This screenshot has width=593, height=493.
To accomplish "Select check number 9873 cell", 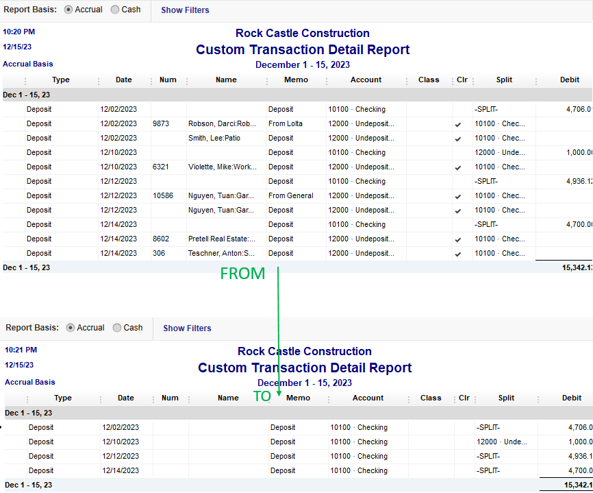I will point(162,124).
